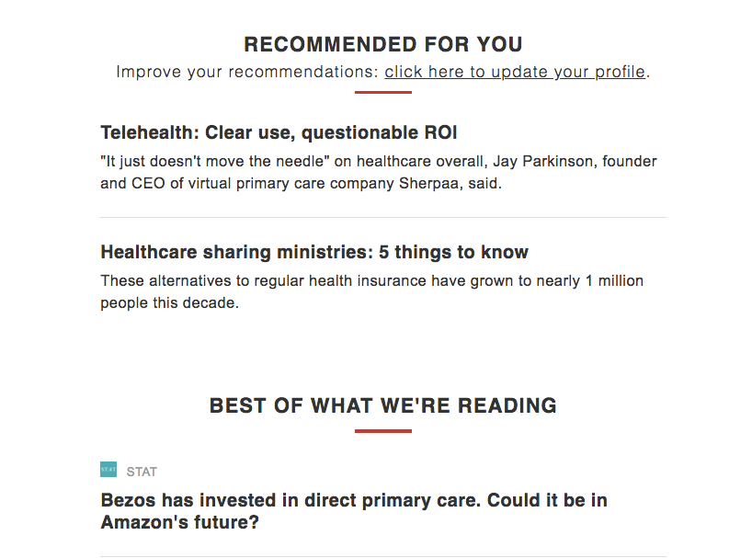The height and width of the screenshot is (558, 752).
Task: Click "nearly 1 million" in the ministries summary
Action: click(587, 280)
